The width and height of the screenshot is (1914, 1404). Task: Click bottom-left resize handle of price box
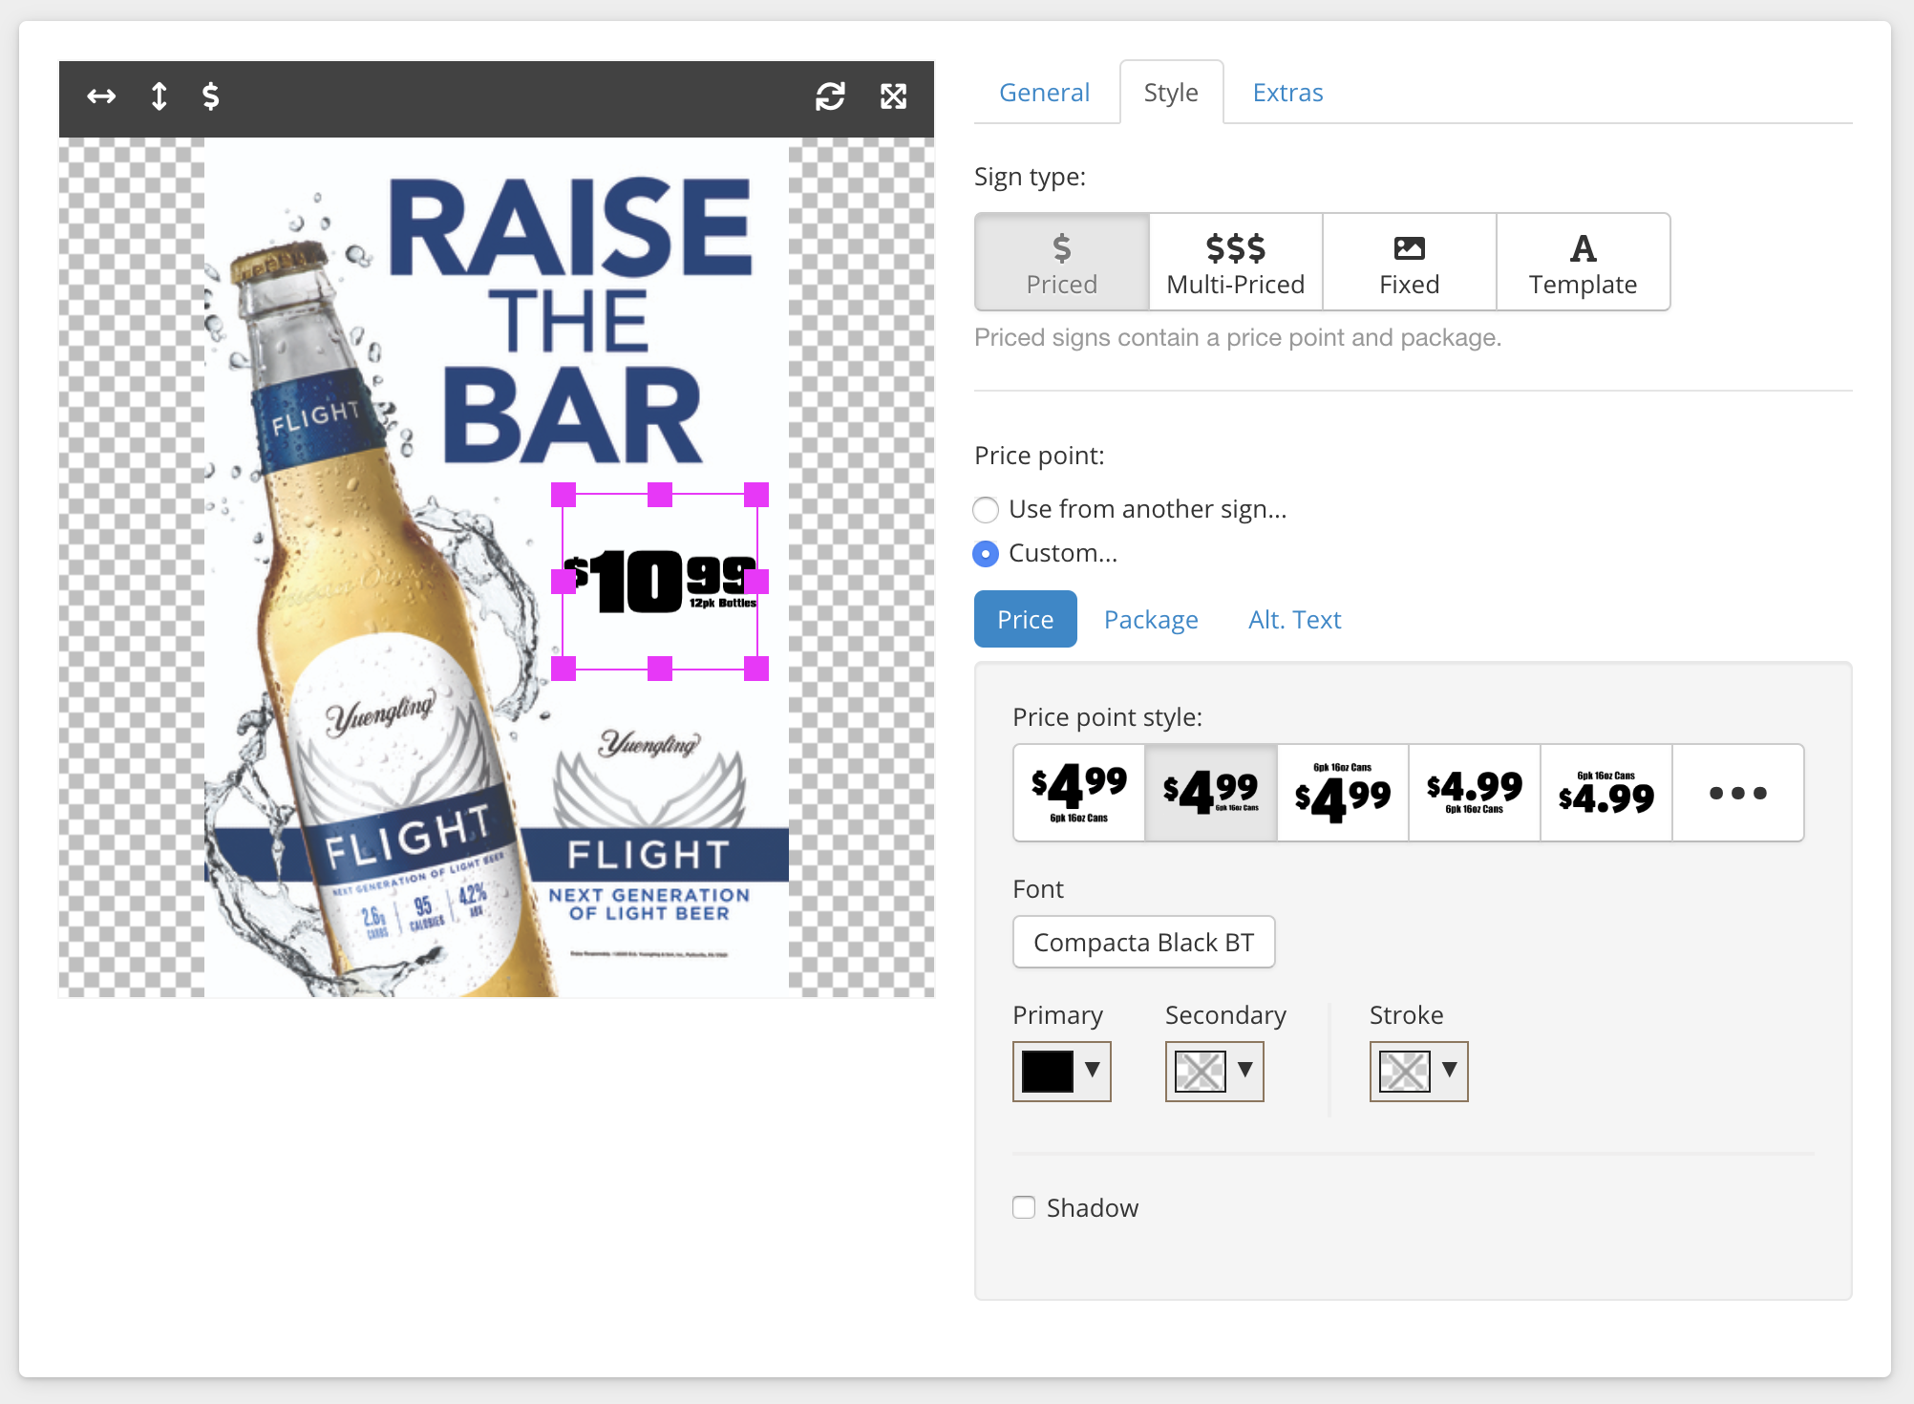coord(564,669)
